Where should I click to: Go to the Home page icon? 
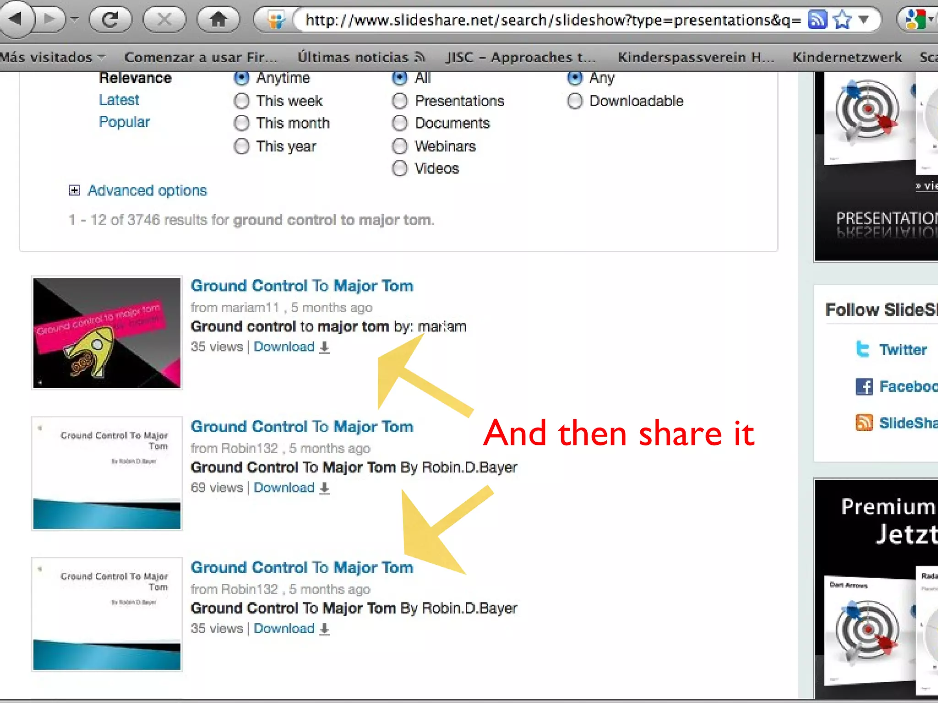point(218,19)
